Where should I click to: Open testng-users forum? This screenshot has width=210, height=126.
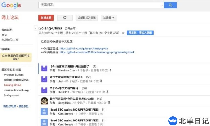point(12,95)
